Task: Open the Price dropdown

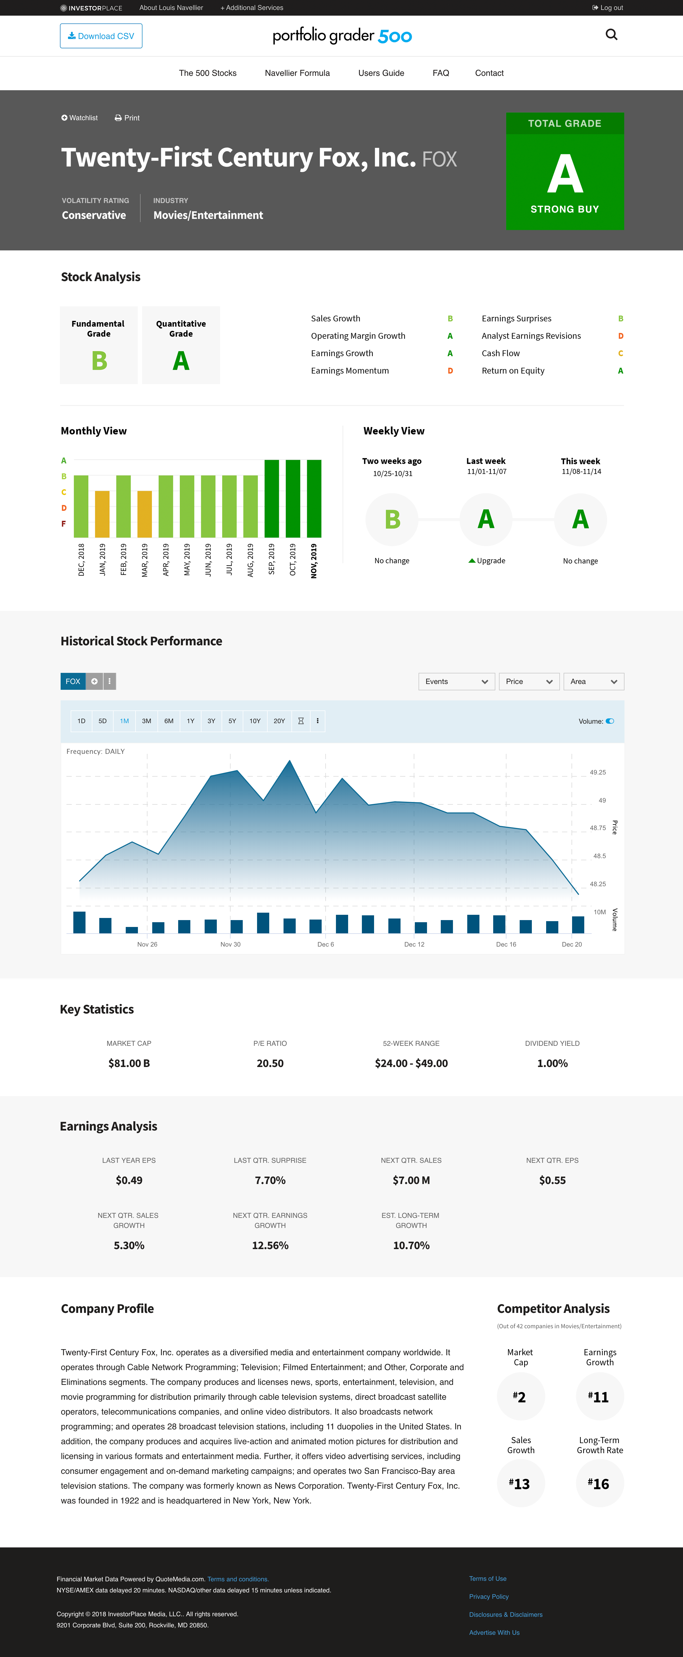Action: pos(529,681)
